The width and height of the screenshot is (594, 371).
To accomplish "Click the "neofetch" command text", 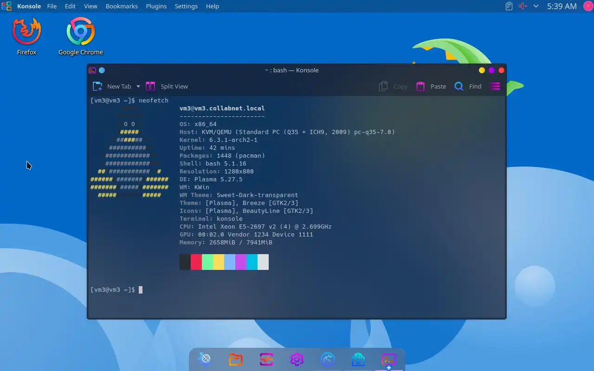I will pyautogui.click(x=154, y=101).
